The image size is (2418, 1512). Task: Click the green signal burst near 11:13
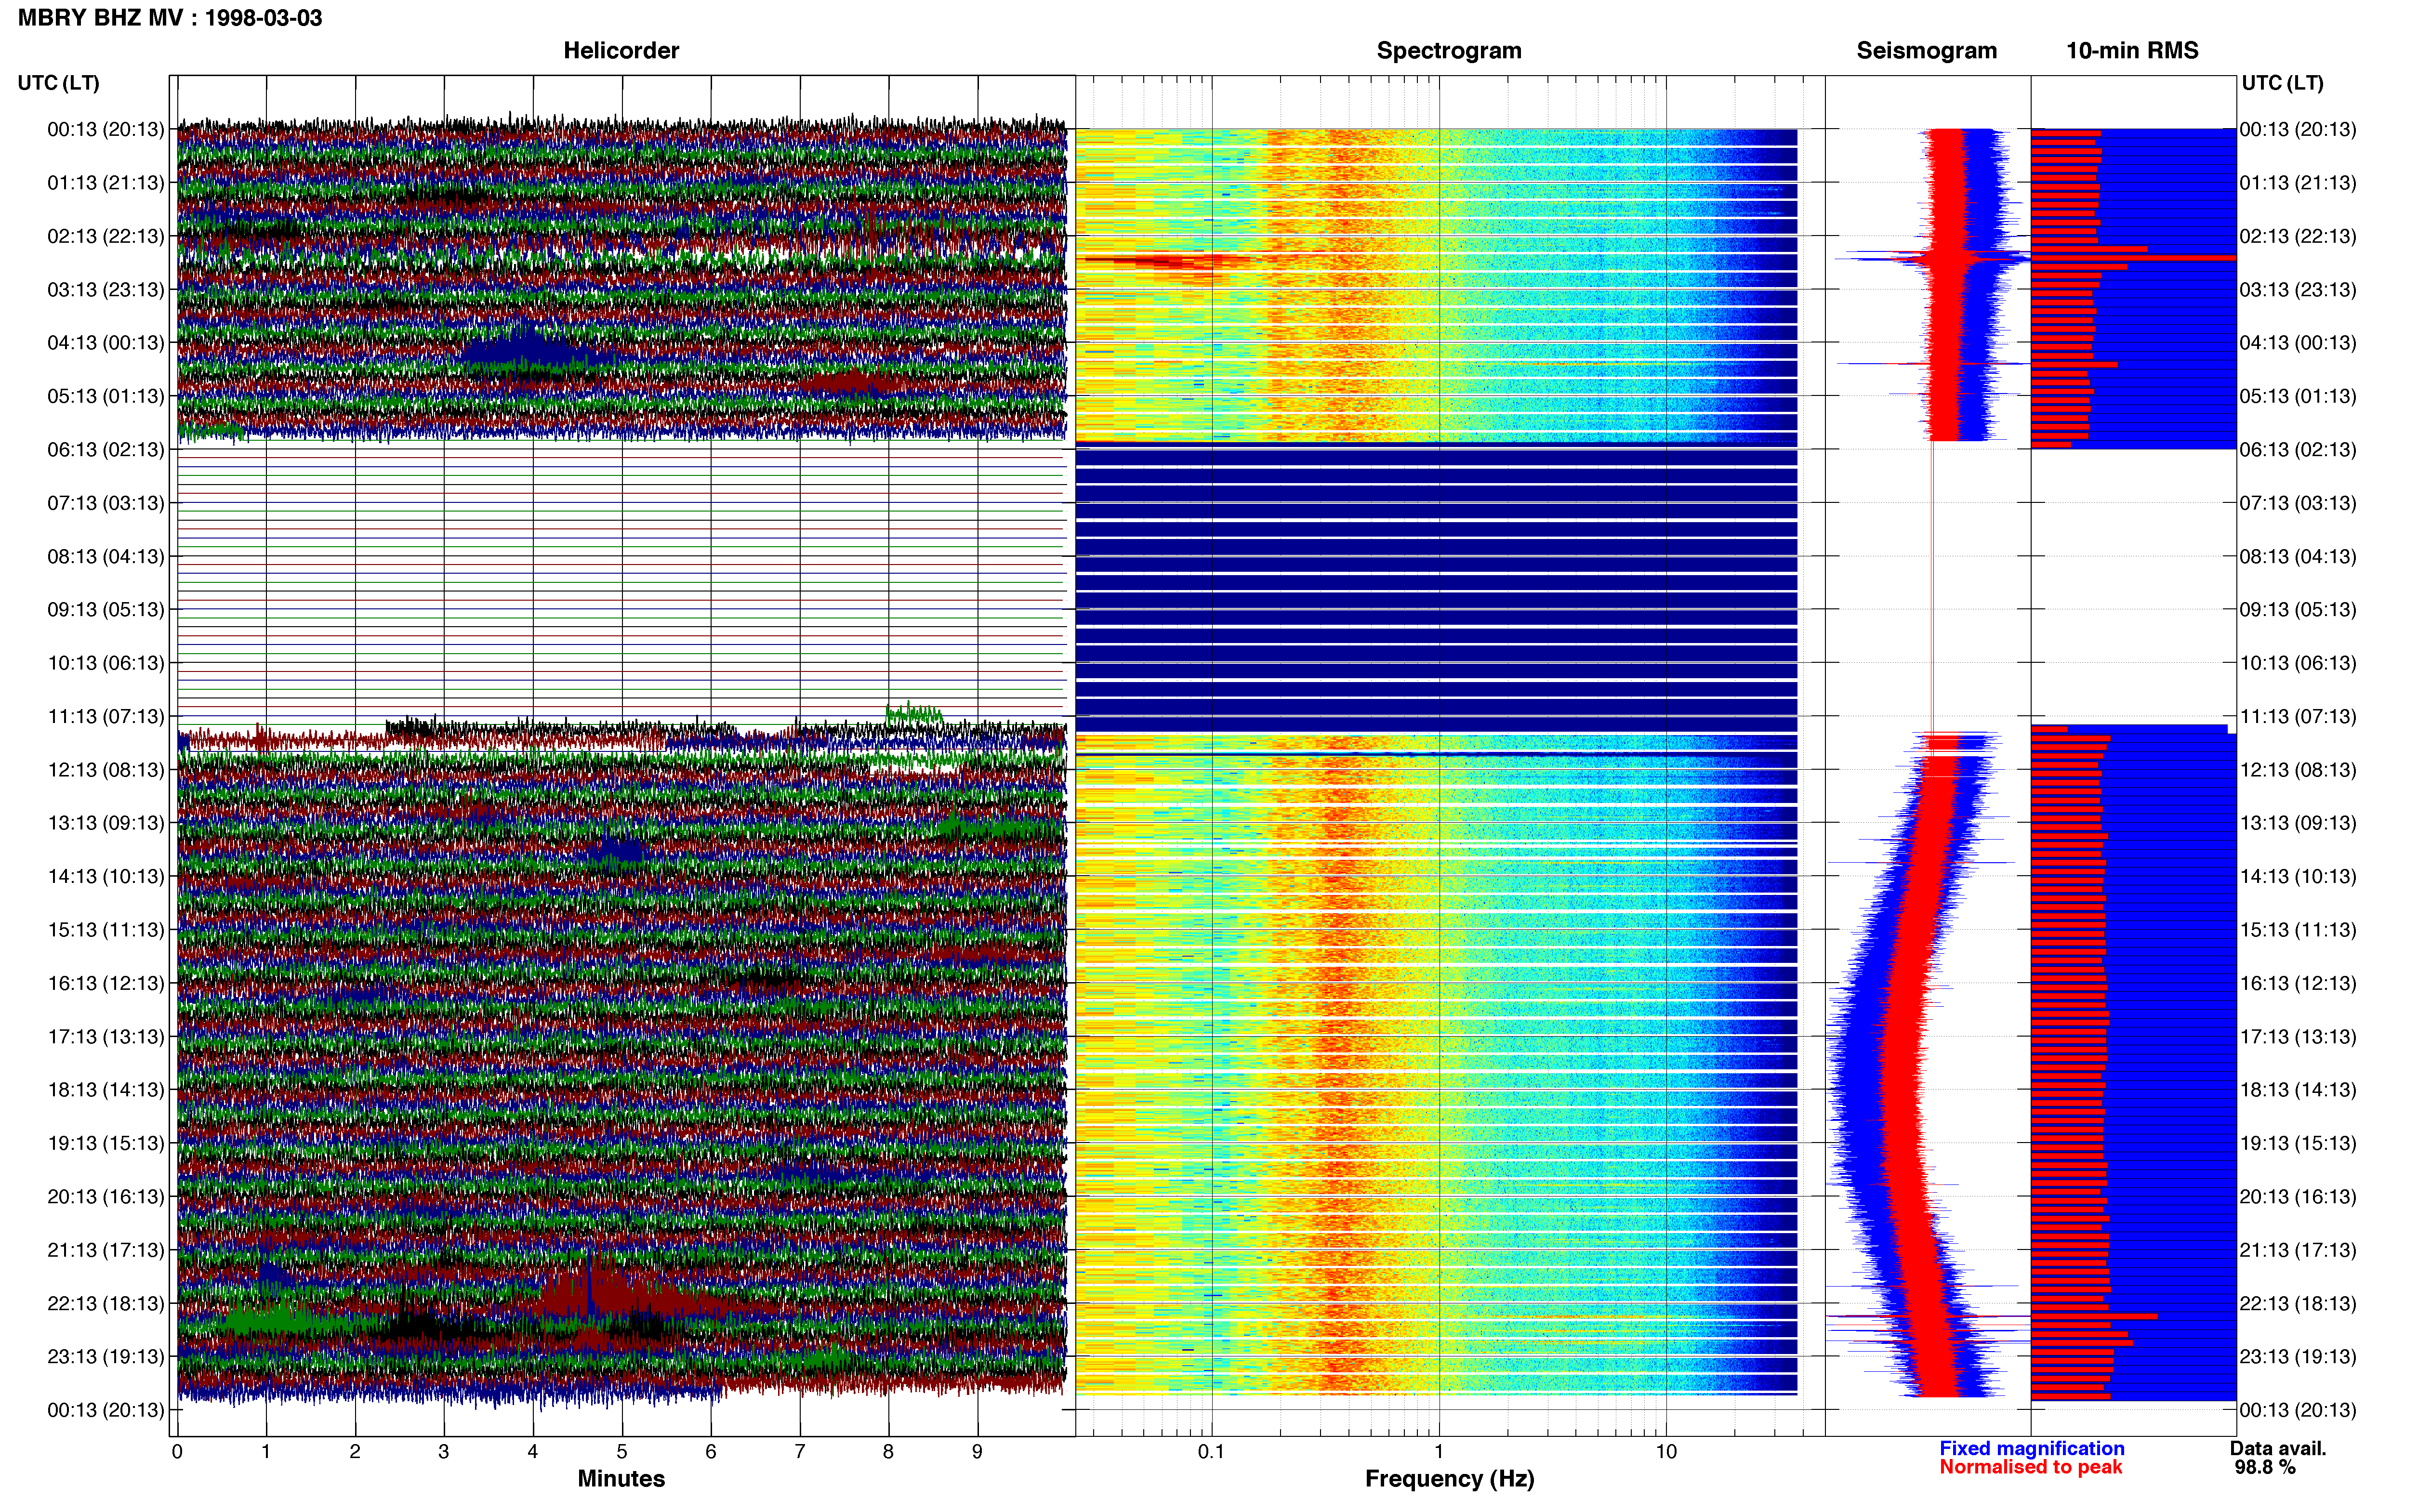913,714
